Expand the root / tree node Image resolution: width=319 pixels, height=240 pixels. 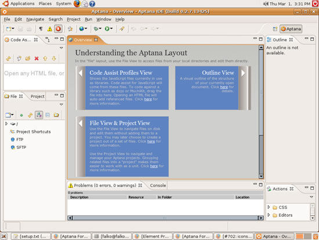[6, 124]
